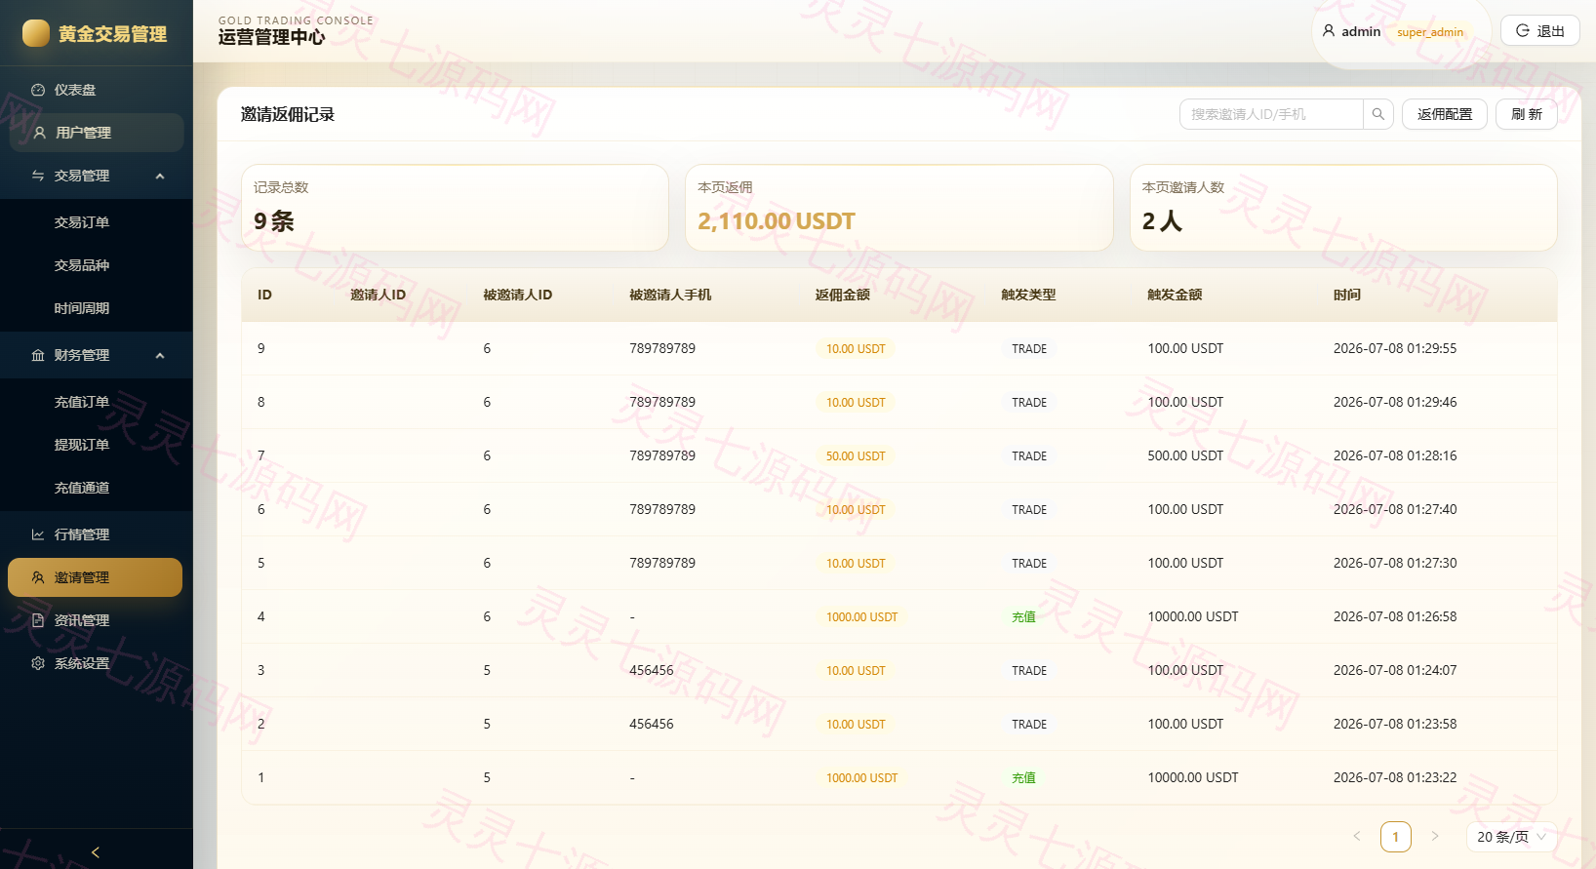Click the dashboard gauge icon
Image resolution: width=1596 pixels, height=869 pixels.
coord(38,90)
